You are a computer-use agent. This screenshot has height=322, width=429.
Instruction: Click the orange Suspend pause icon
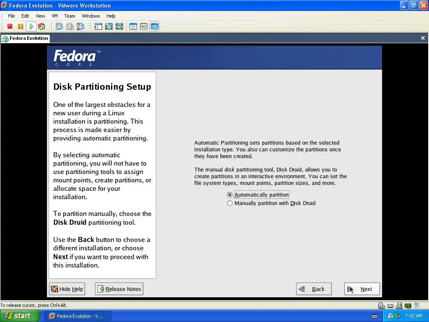click(x=21, y=26)
